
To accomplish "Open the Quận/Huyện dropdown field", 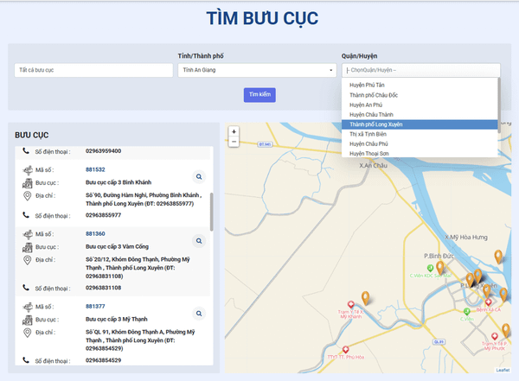I will point(420,71).
